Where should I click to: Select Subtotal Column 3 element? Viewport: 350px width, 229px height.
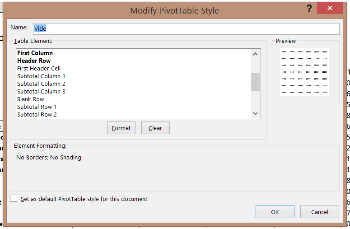tap(41, 92)
